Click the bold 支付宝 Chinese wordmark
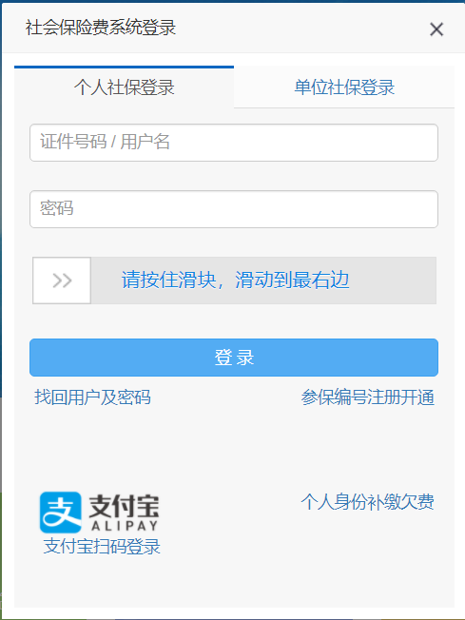 click(124, 506)
